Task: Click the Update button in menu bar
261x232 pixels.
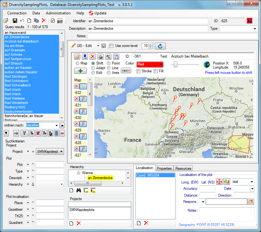Action: coord(98,13)
